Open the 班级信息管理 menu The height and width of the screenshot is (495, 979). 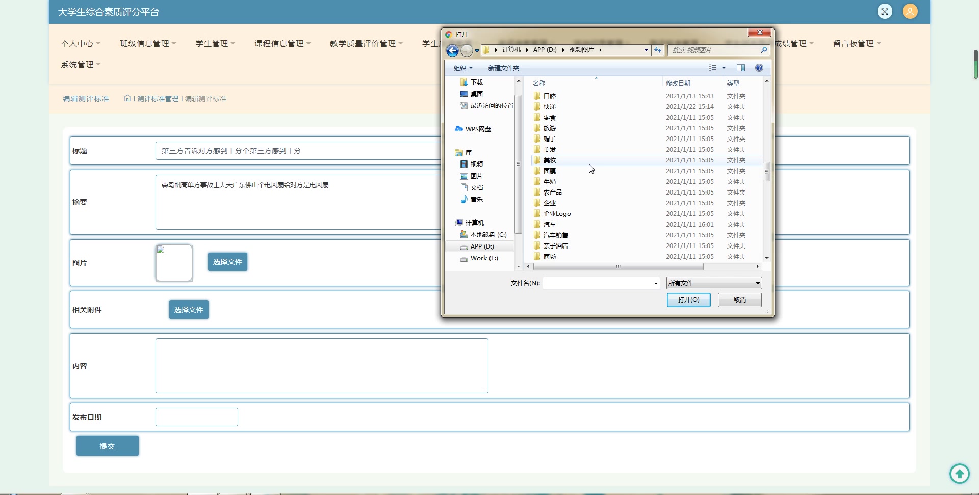(148, 44)
